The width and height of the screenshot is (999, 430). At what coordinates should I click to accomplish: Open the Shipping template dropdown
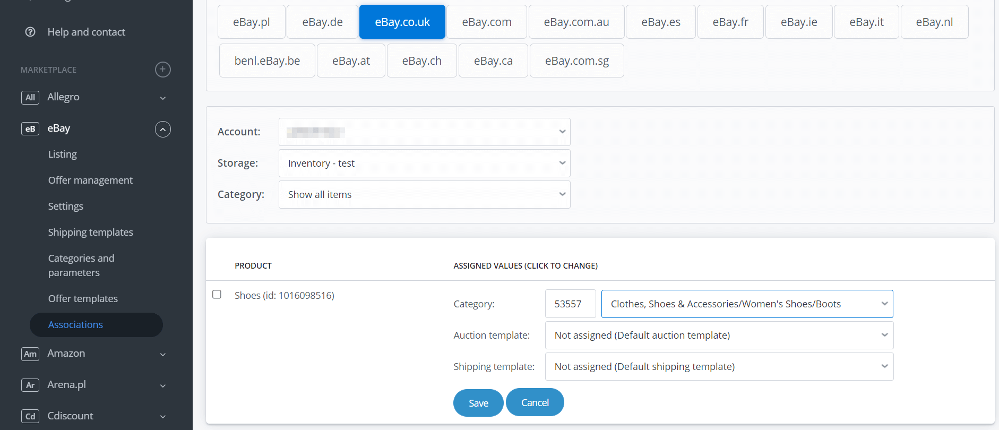pos(719,366)
